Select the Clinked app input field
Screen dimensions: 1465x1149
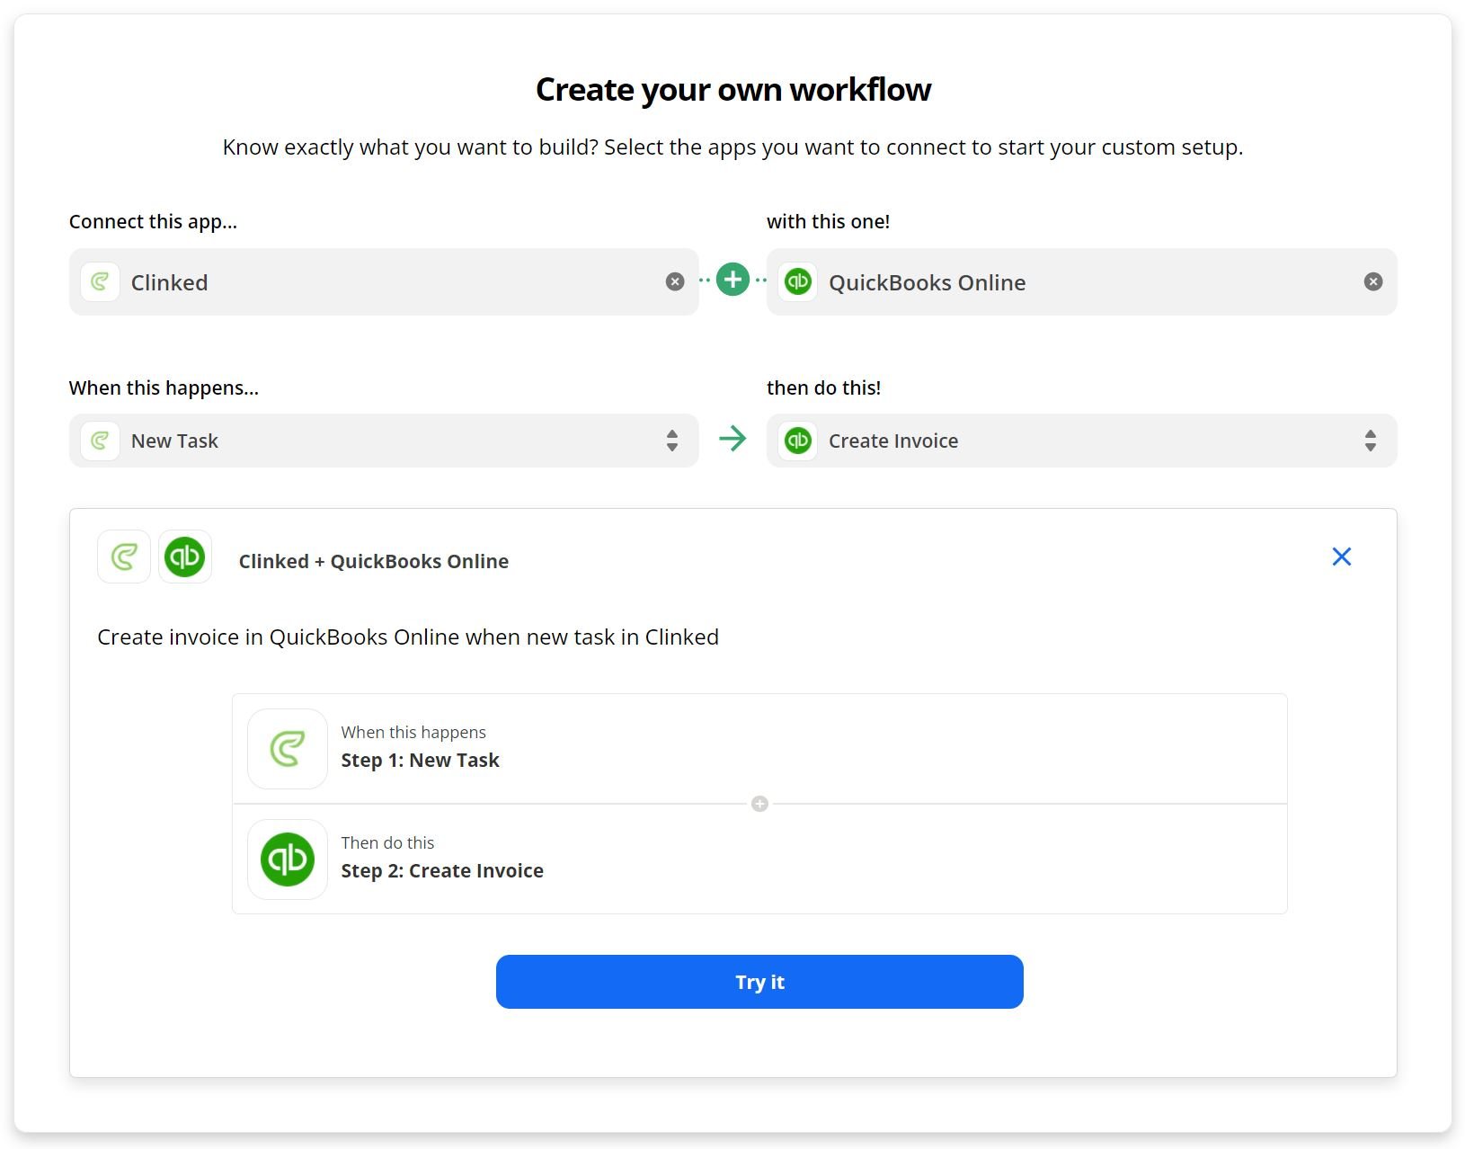(x=384, y=282)
